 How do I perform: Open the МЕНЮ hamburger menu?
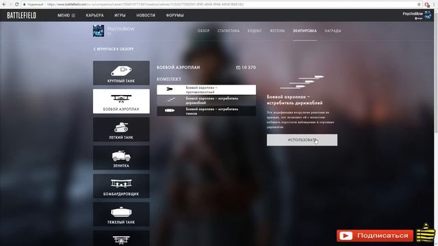(66, 15)
